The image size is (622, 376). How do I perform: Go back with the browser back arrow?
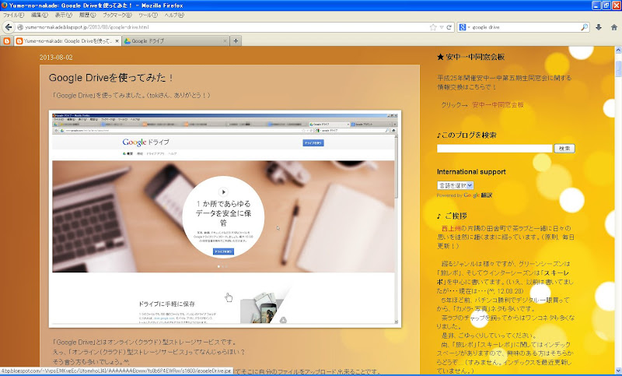9,27
